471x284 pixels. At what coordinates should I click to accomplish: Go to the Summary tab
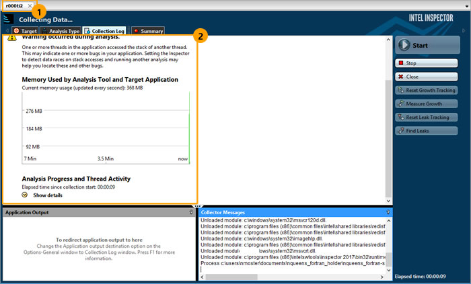coord(148,31)
